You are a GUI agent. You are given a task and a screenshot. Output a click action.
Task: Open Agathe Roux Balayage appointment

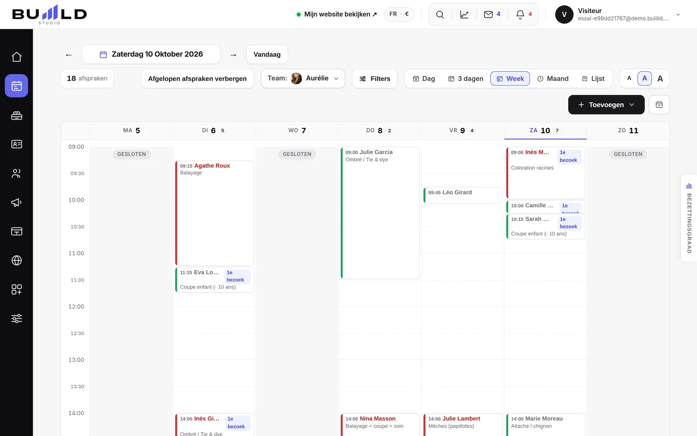[x=214, y=213]
